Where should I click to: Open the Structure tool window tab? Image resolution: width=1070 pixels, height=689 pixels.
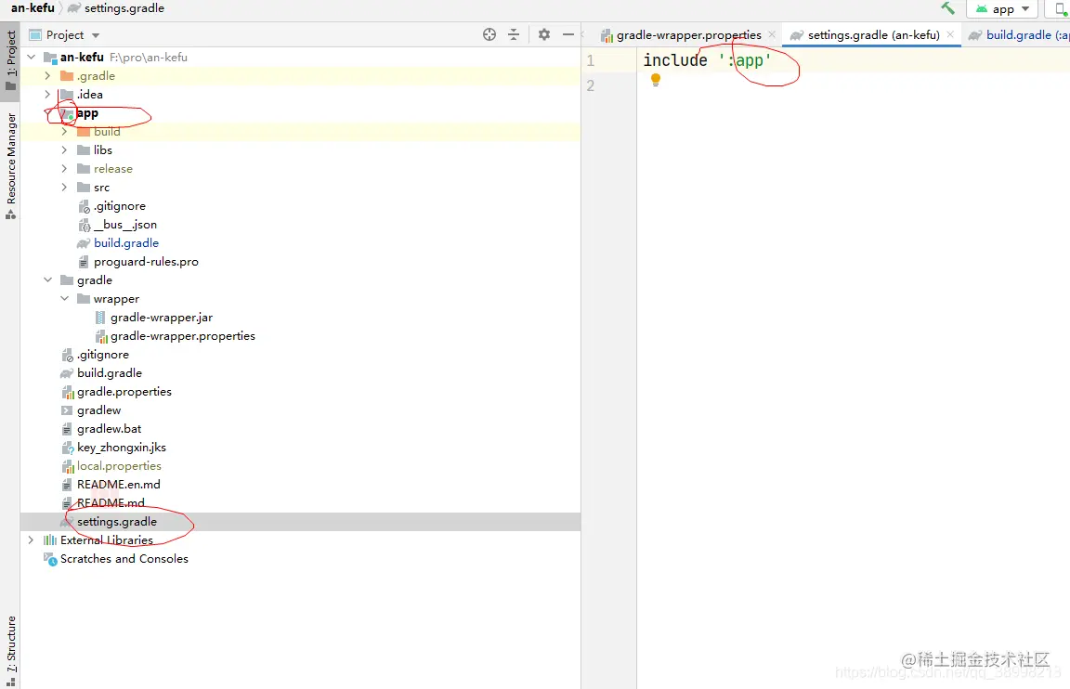(10, 652)
